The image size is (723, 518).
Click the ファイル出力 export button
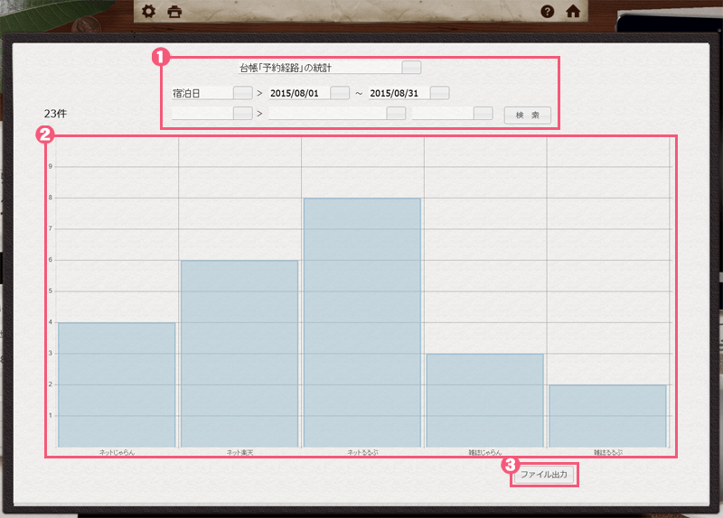(543, 475)
